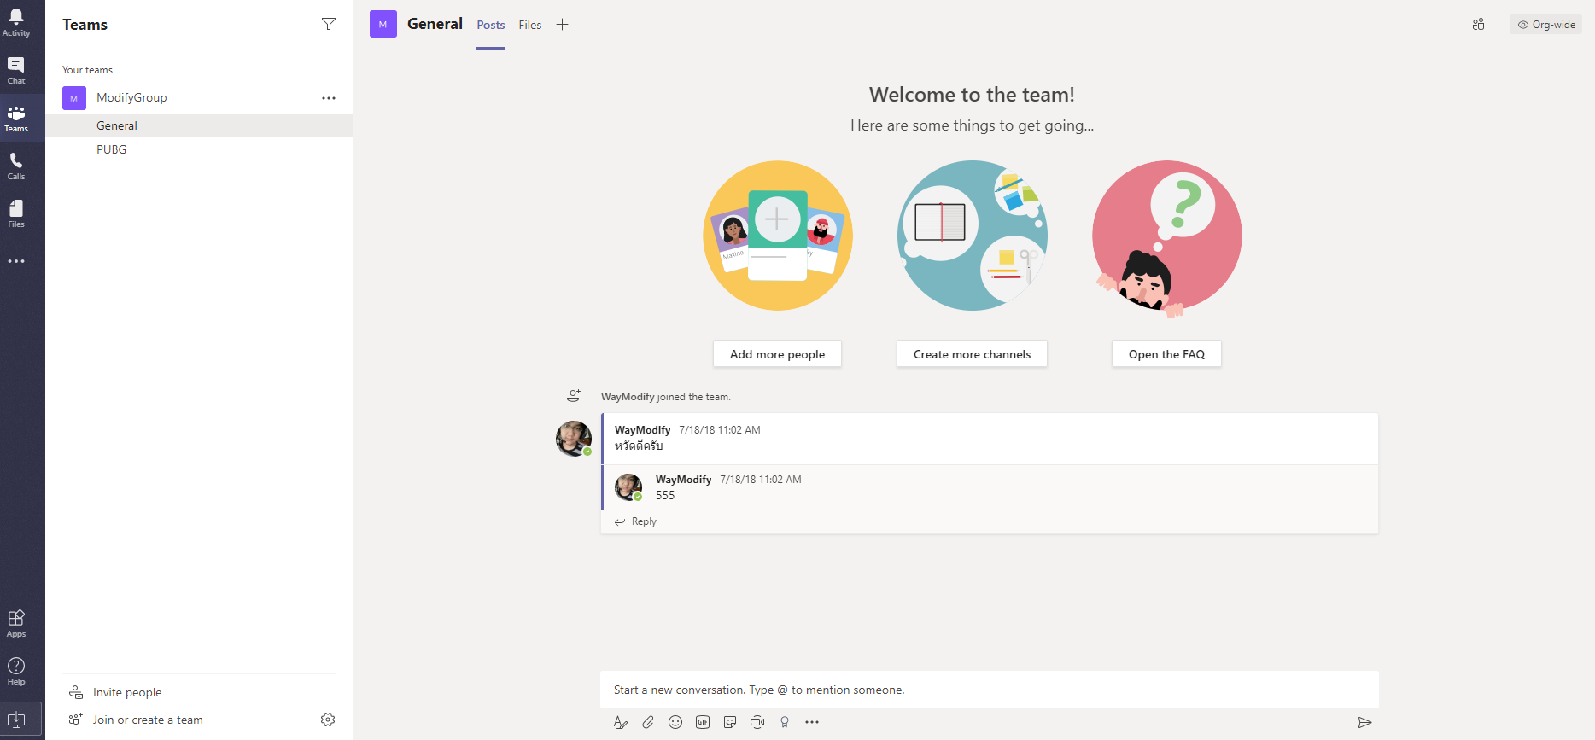The height and width of the screenshot is (740, 1595).
Task: Click Invite people
Action: (x=127, y=692)
